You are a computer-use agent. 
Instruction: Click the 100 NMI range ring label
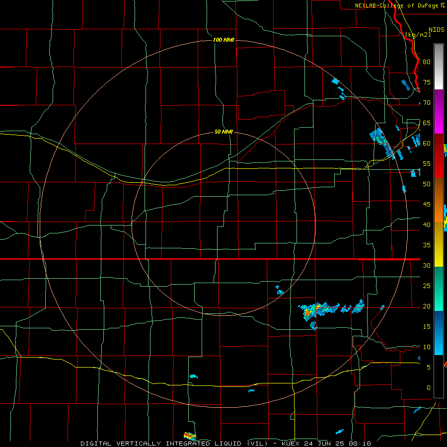(x=223, y=40)
